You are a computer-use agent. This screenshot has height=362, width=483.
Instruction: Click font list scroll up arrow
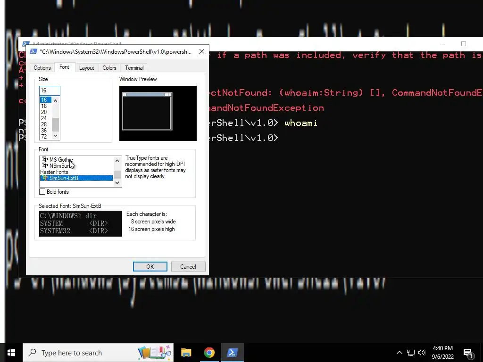[117, 161]
